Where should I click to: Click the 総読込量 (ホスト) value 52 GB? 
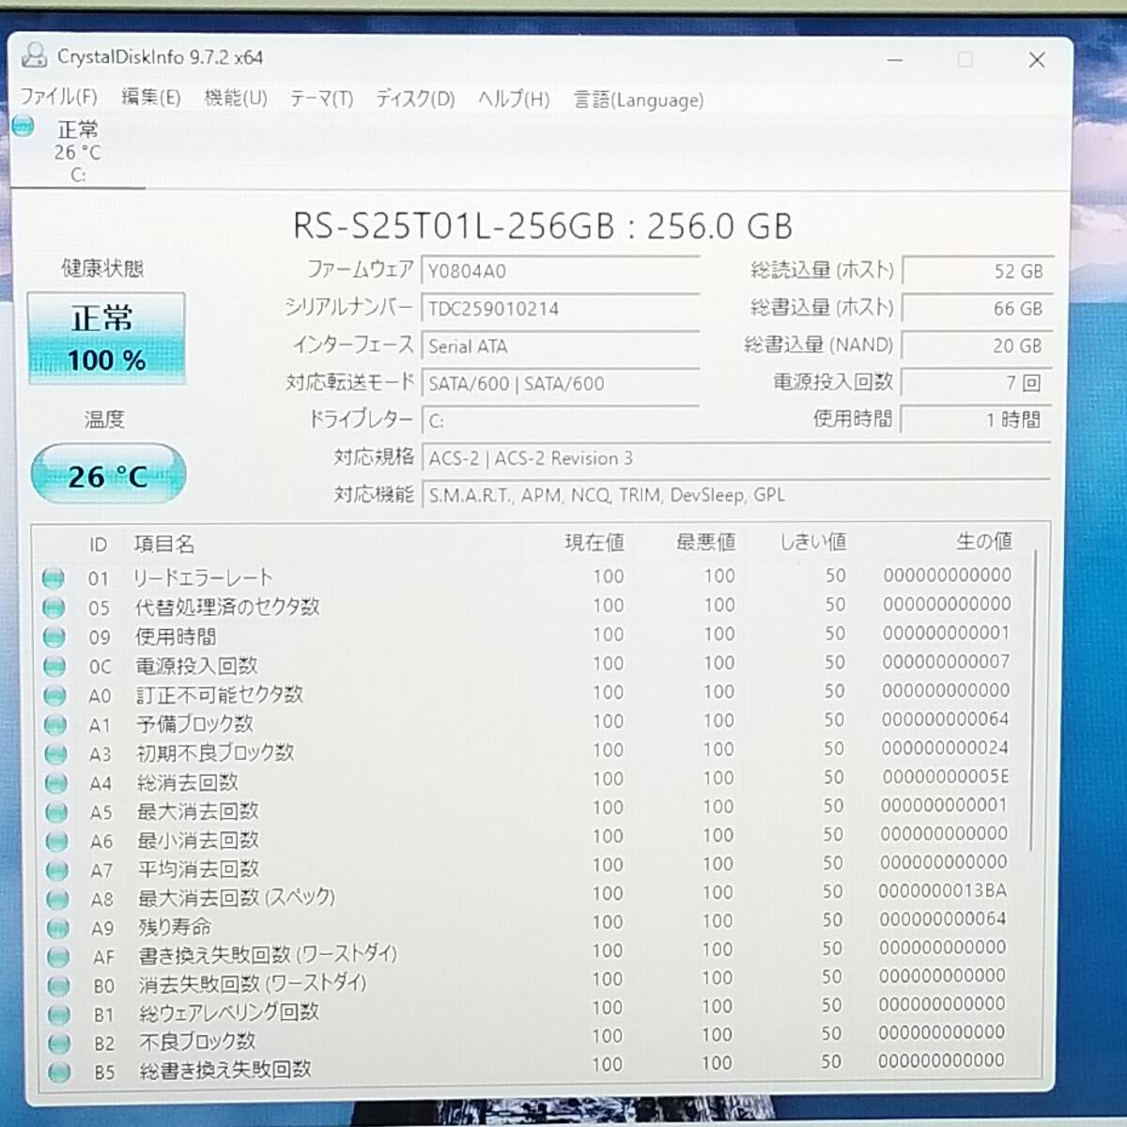[978, 270]
